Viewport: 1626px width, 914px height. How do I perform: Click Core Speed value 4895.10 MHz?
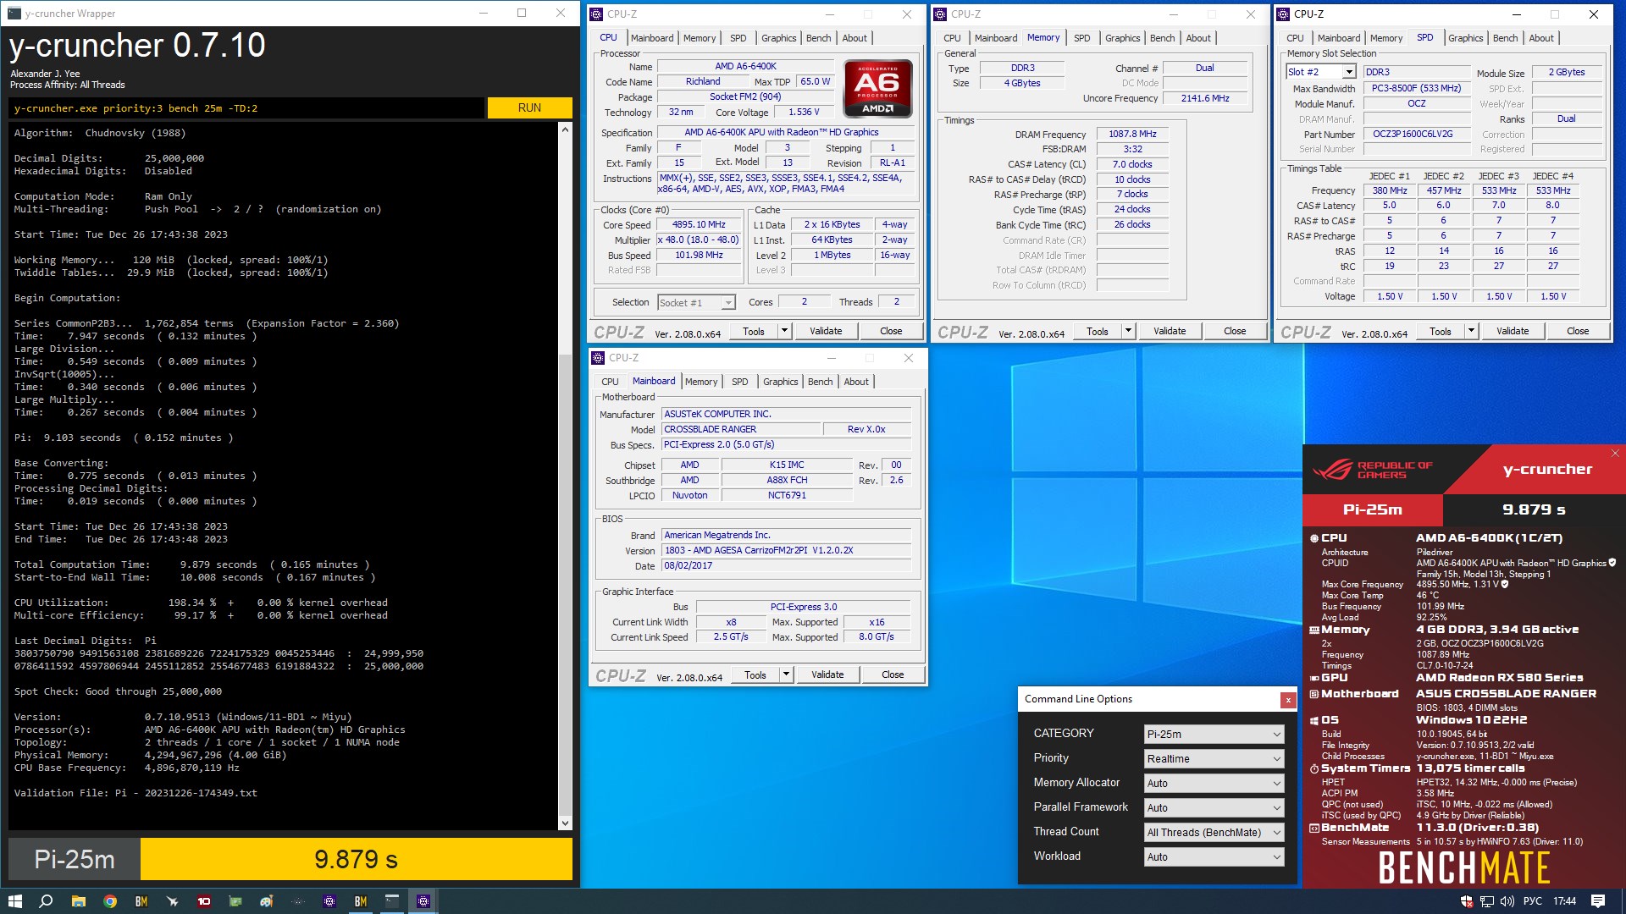(699, 225)
